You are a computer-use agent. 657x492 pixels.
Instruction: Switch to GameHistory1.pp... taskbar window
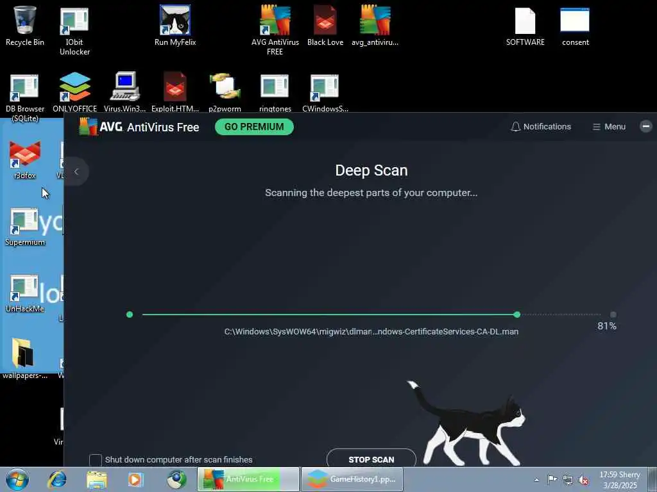coord(352,479)
